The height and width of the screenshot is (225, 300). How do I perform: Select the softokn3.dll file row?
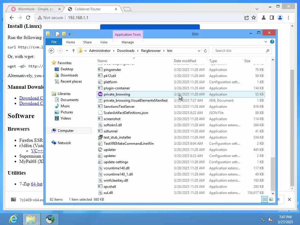pos(181,125)
